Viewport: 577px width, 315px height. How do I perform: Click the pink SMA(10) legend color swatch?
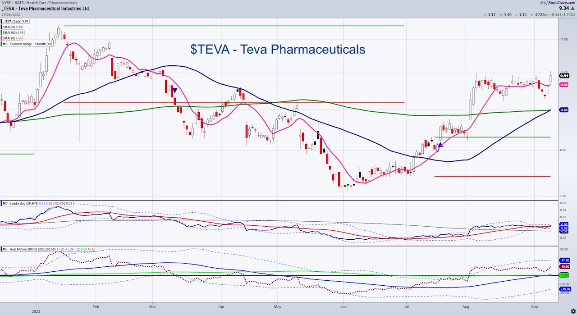pos(2,38)
